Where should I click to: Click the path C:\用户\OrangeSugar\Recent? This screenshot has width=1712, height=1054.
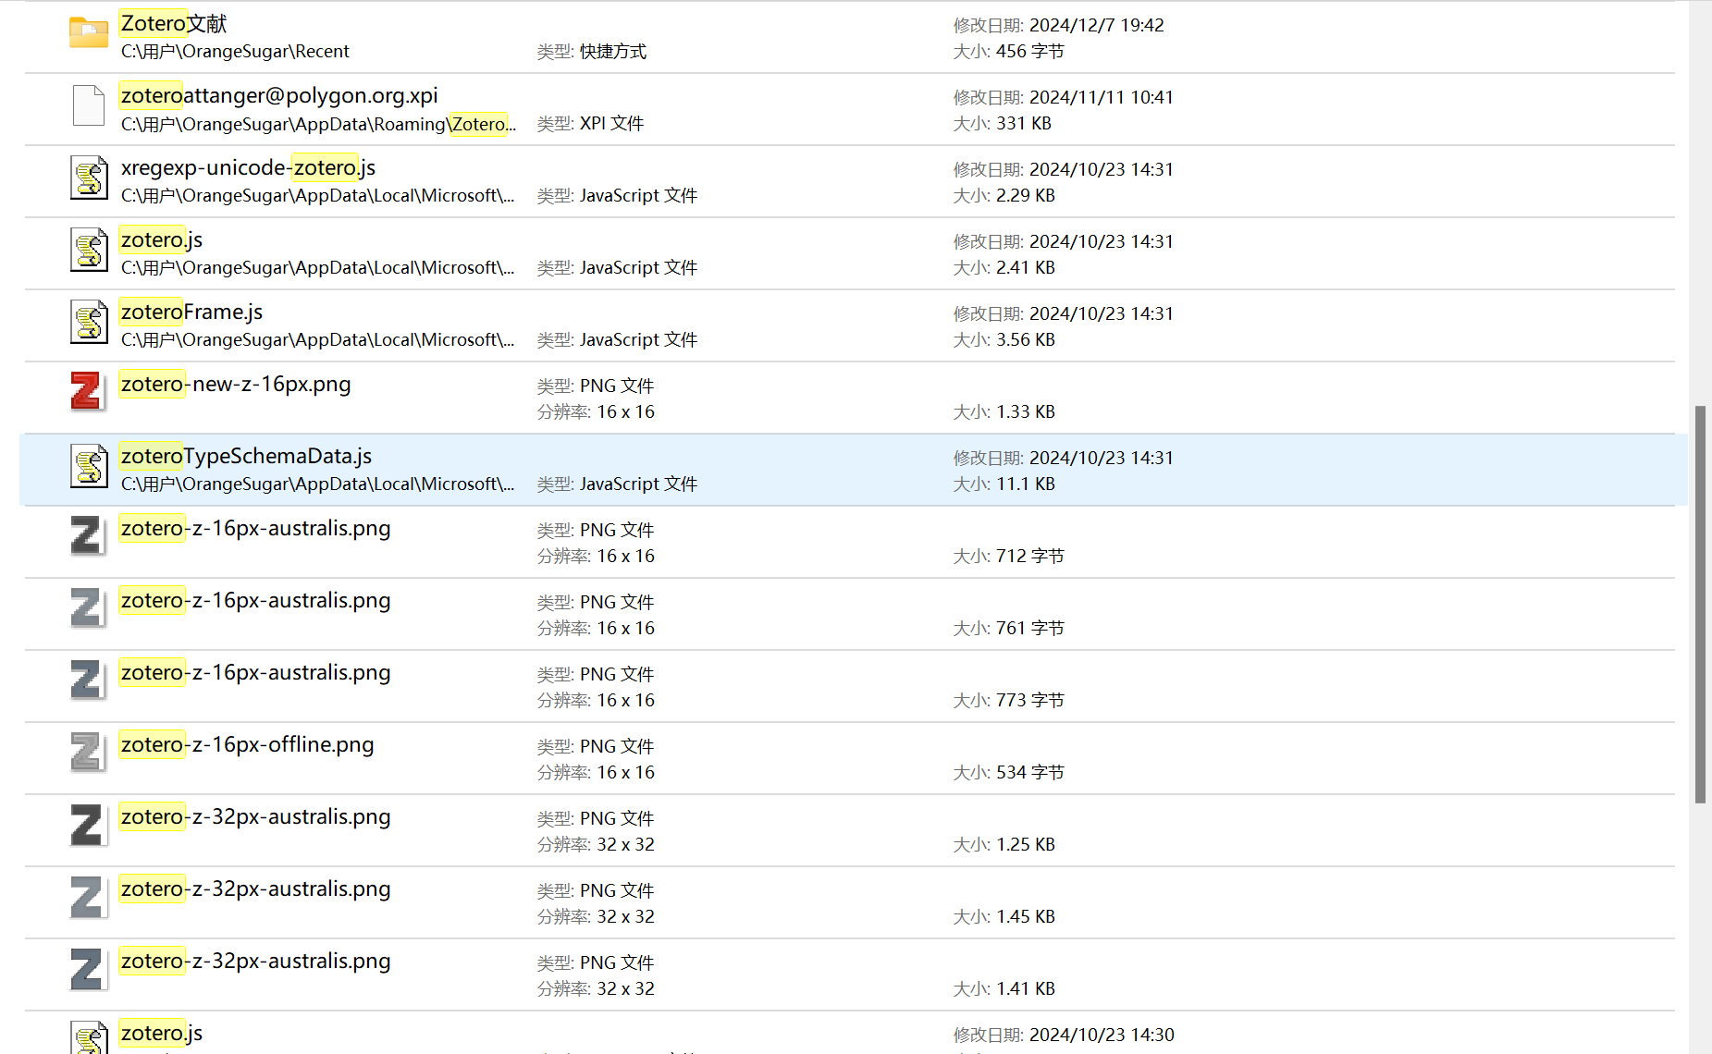[x=235, y=52]
